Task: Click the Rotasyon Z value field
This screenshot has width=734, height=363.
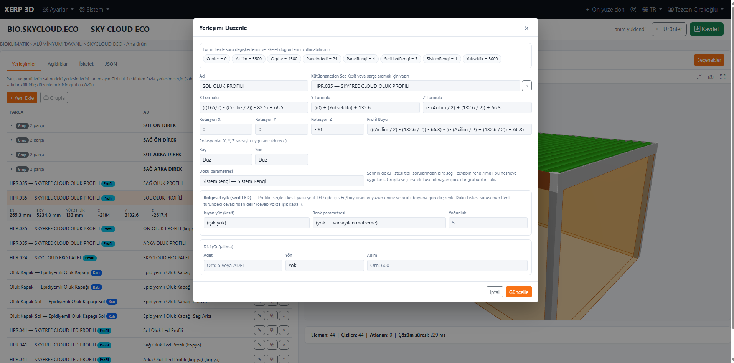Action: pyautogui.click(x=337, y=129)
